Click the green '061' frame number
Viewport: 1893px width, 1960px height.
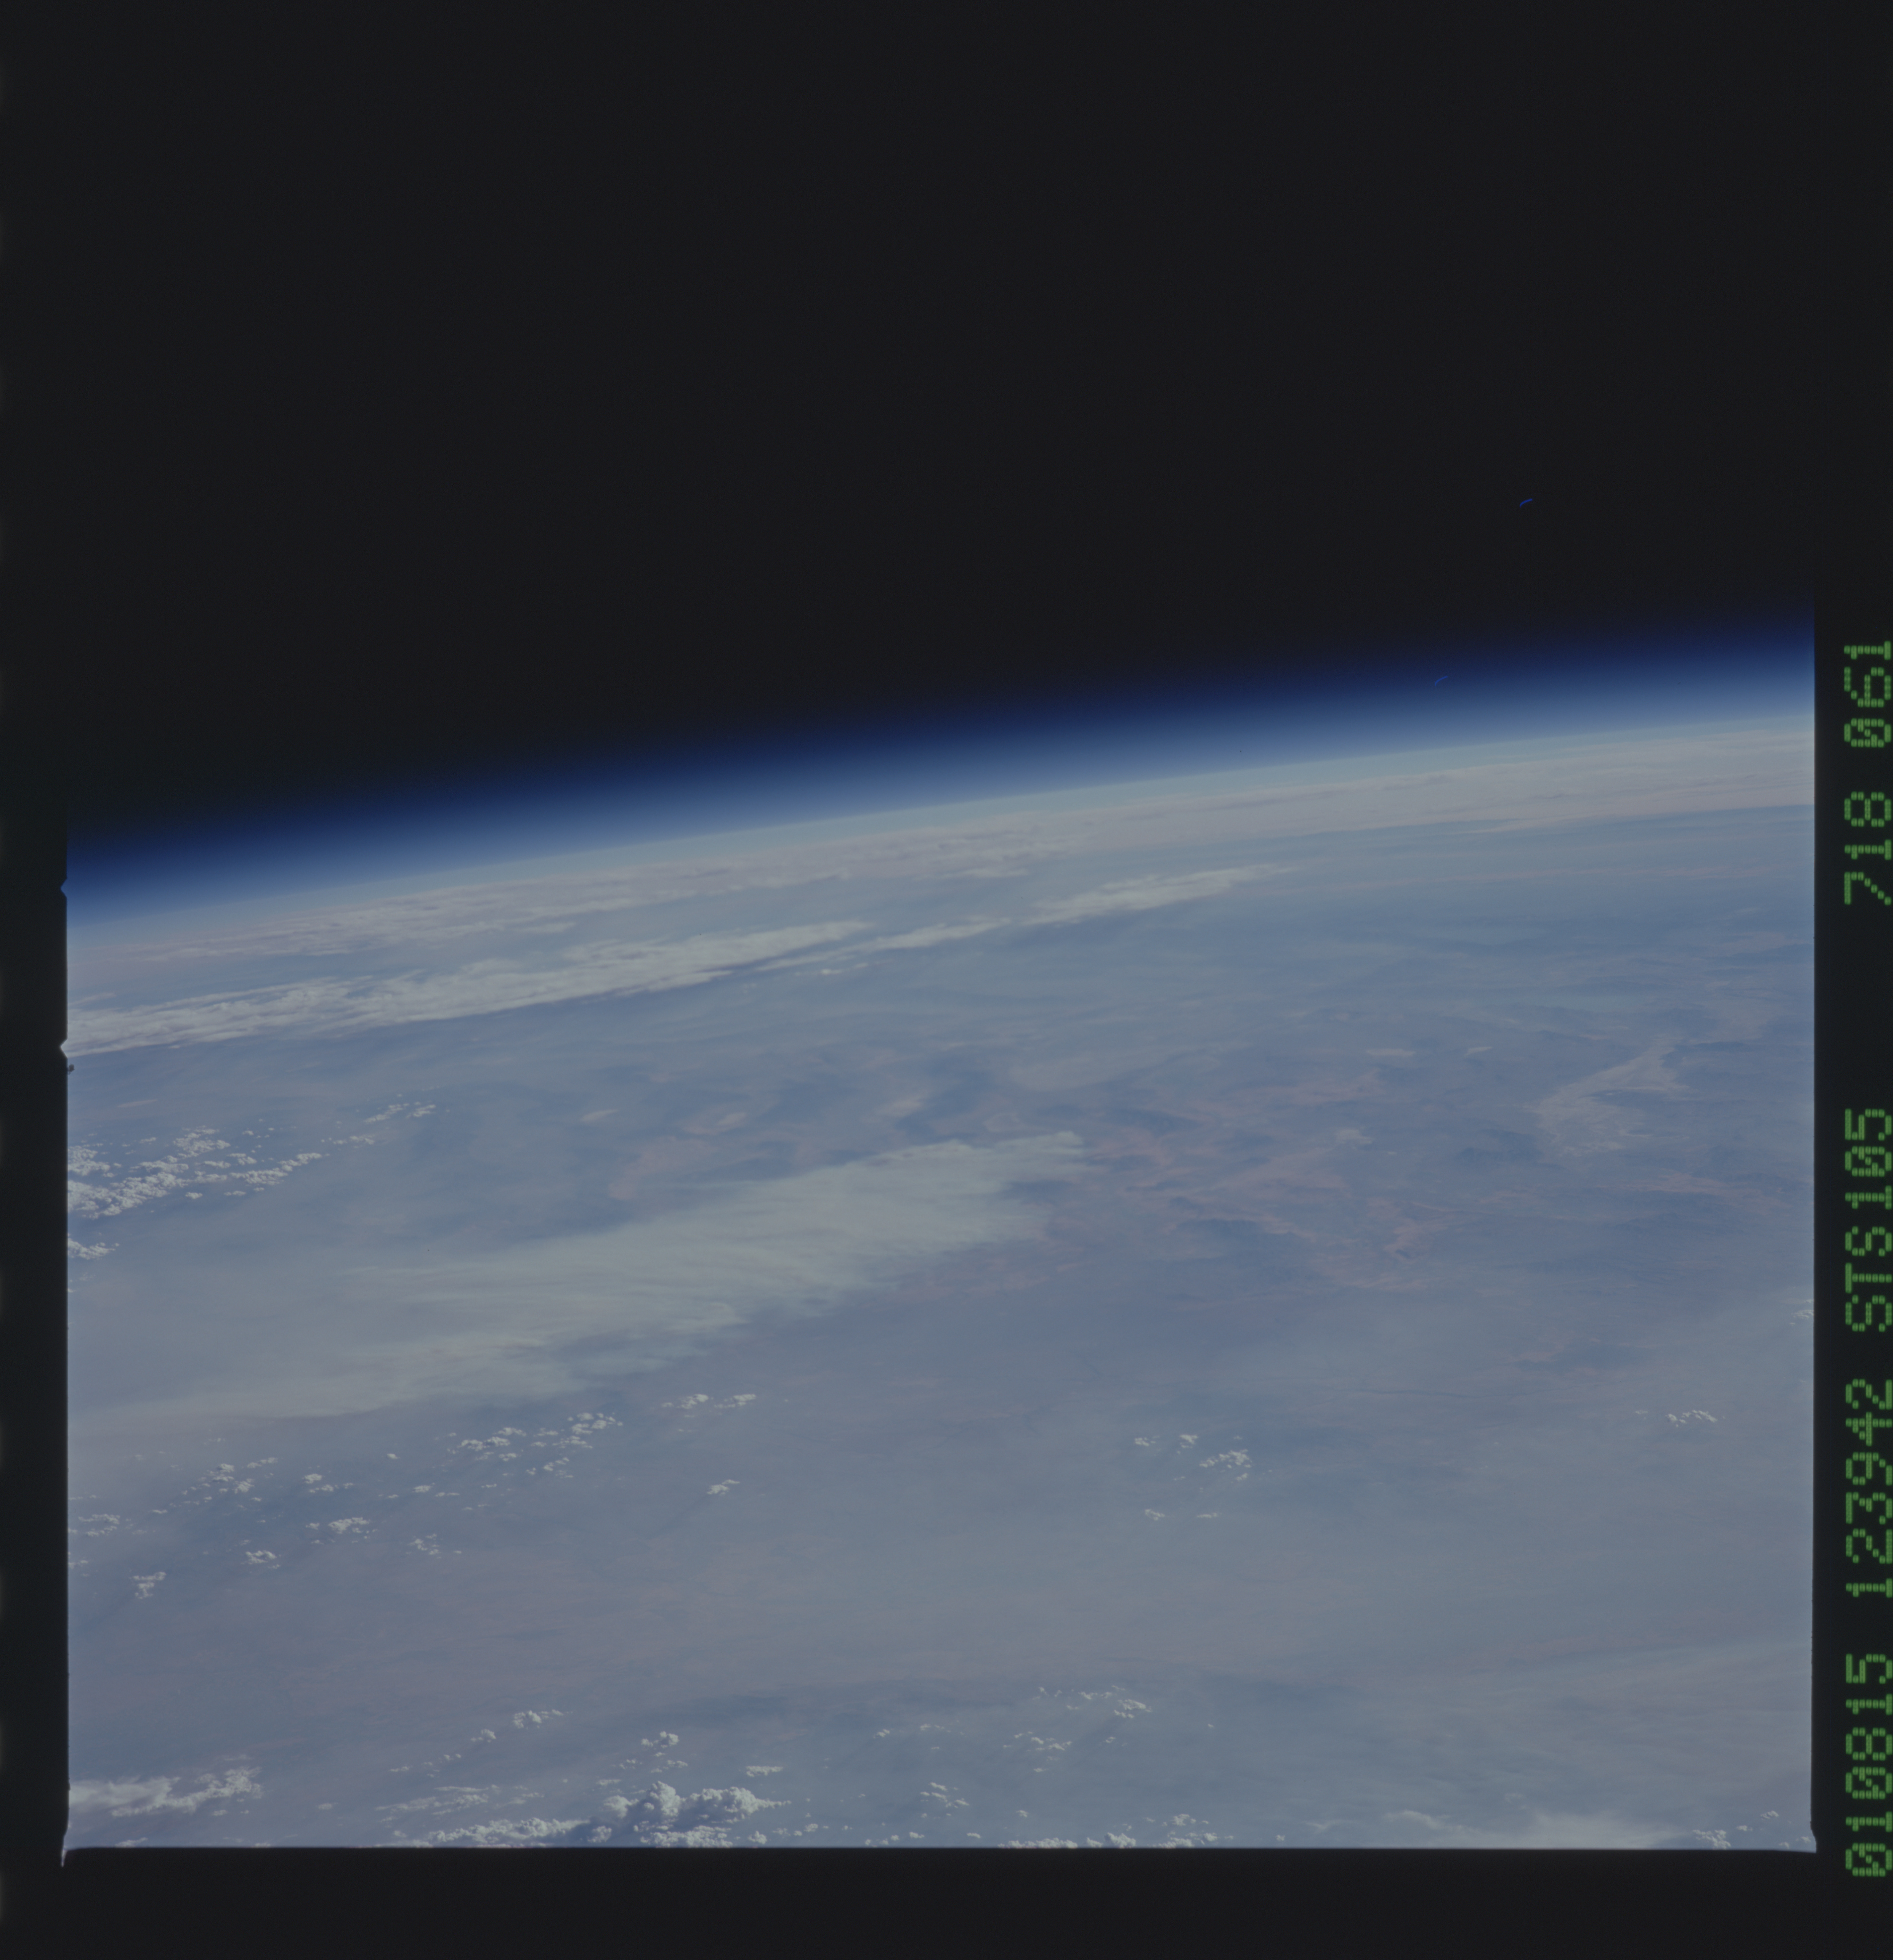tap(1867, 694)
